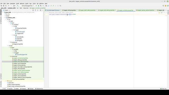
Task: Select Opened File target icon in Project panel
Action: pos(33,10)
